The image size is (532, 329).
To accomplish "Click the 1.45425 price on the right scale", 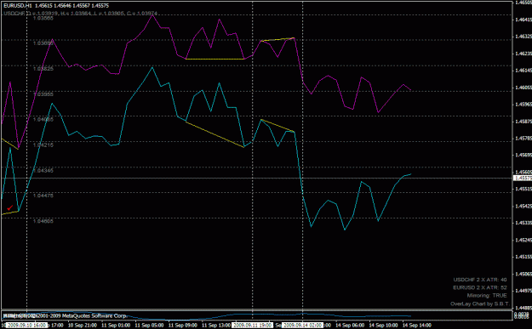I will coord(523,206).
